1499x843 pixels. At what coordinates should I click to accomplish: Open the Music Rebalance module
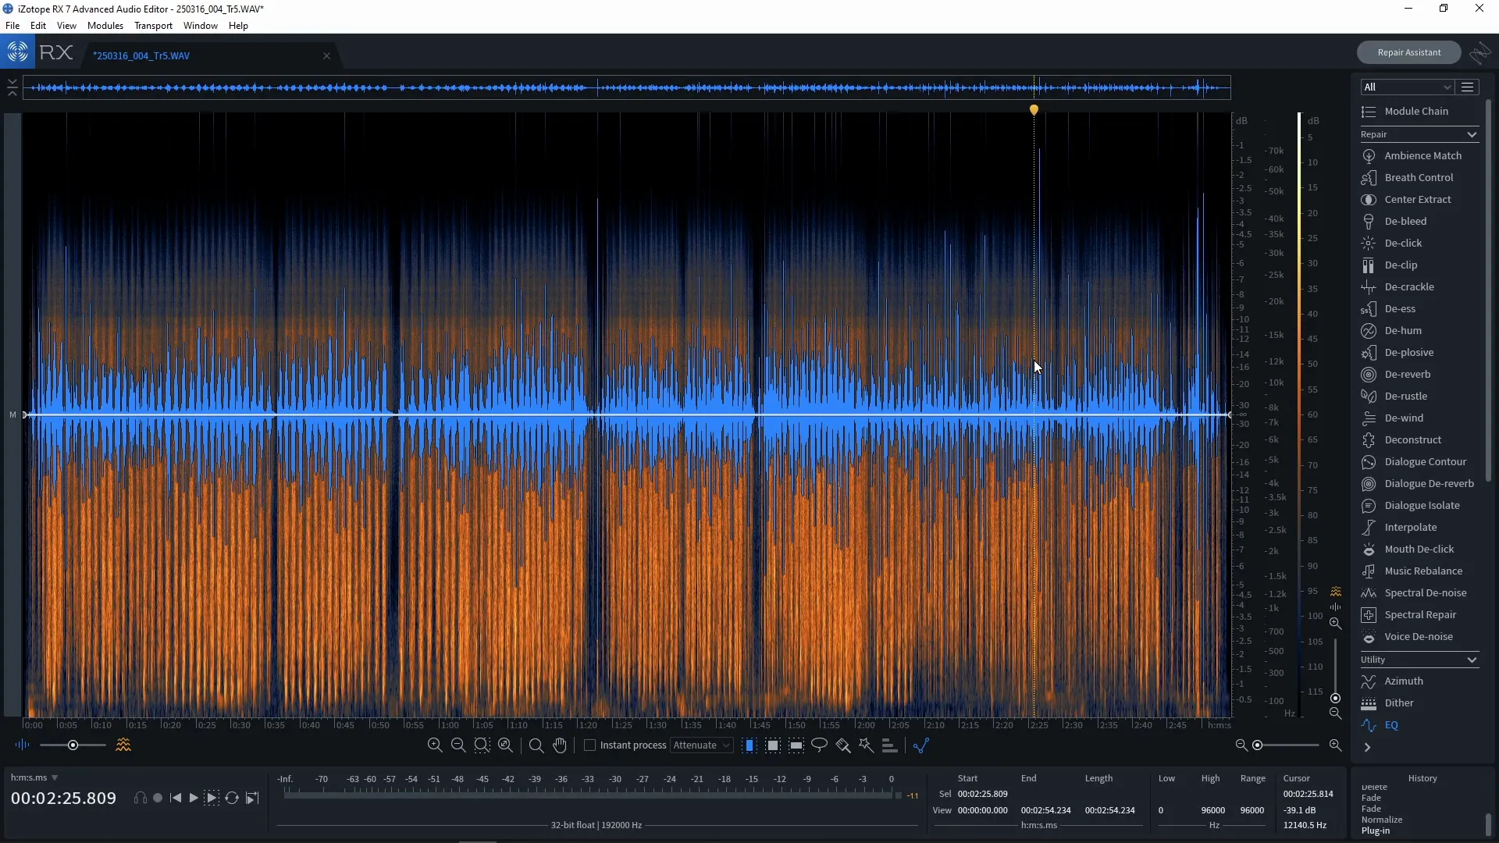click(x=1421, y=571)
